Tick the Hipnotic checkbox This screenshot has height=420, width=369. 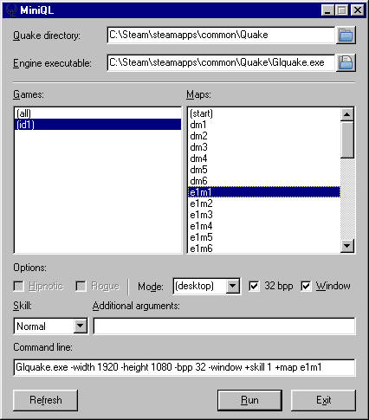(x=19, y=287)
